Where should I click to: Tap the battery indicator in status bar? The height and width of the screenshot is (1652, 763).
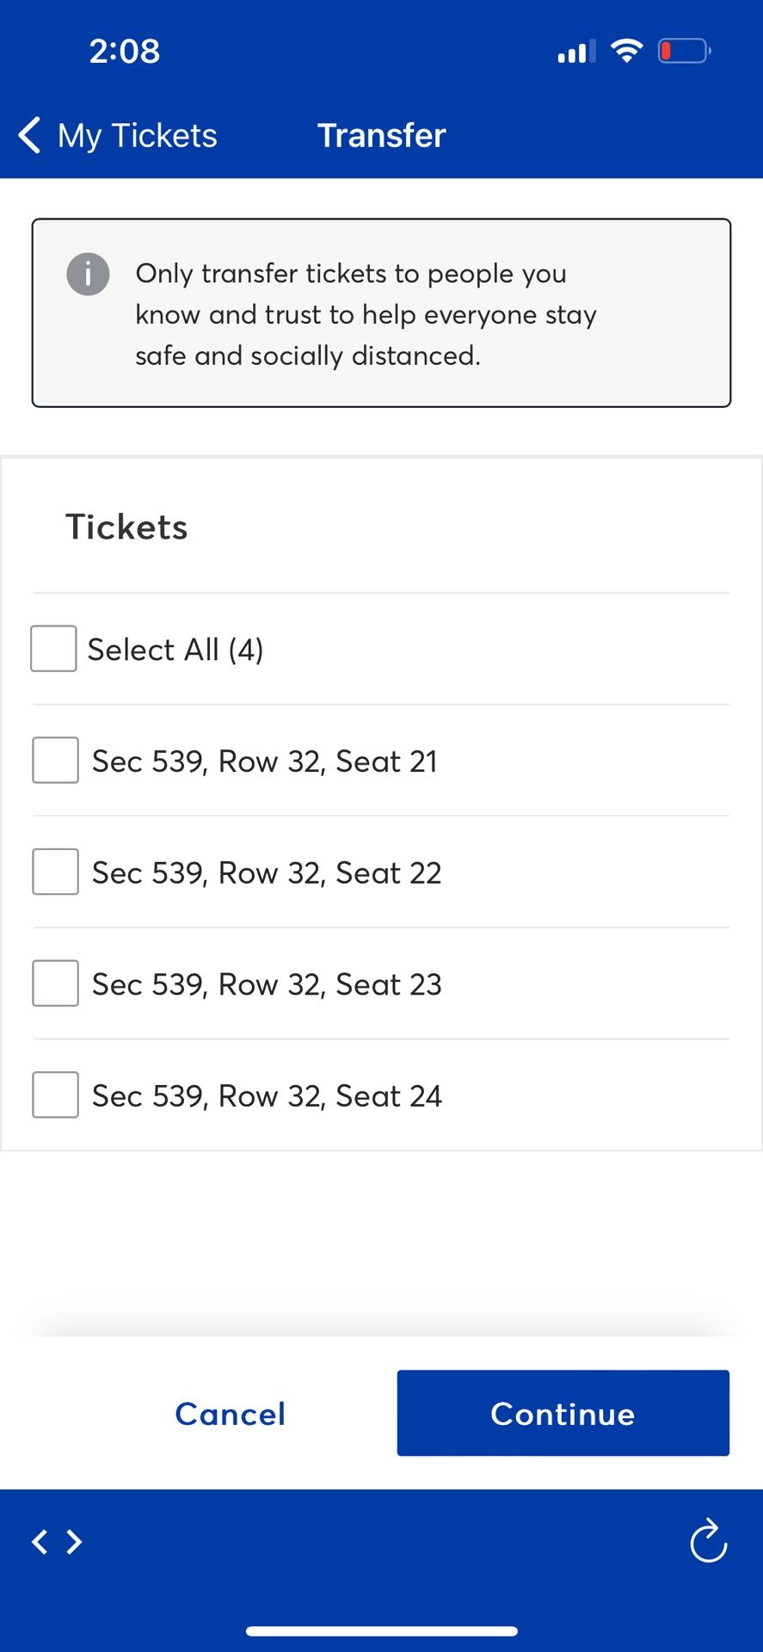coord(685,51)
